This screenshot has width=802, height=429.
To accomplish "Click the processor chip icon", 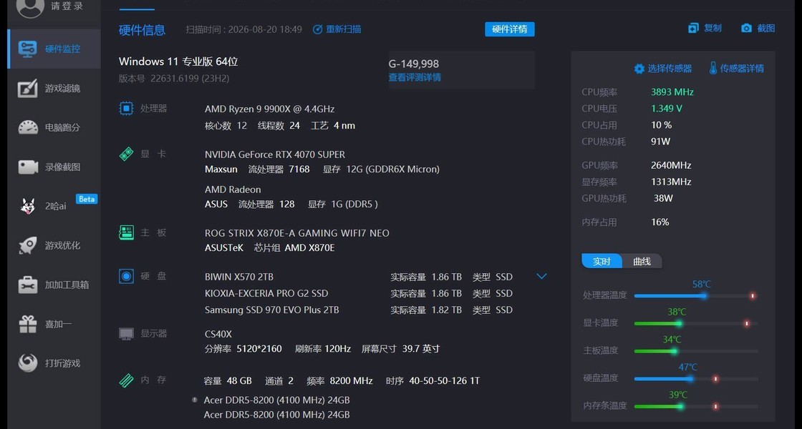I will [x=126, y=108].
